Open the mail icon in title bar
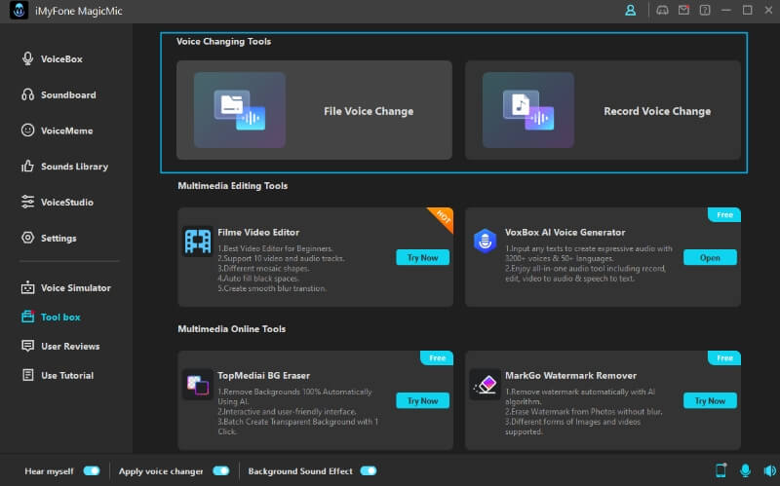The width and height of the screenshot is (780, 486). (684, 10)
